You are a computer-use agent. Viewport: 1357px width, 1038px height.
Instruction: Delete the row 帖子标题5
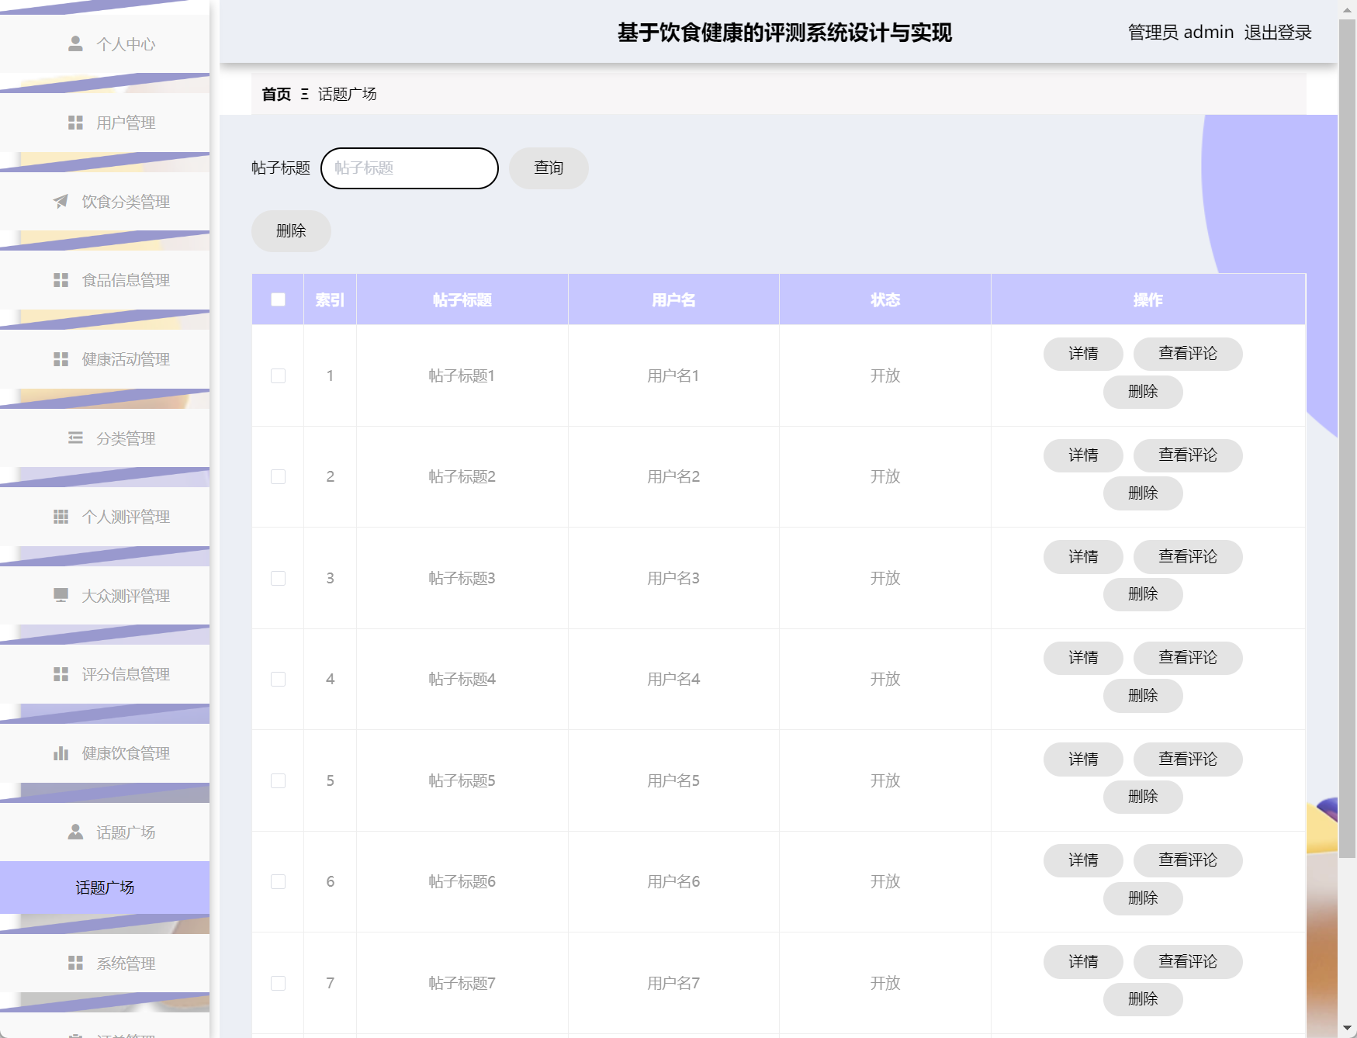pos(1143,797)
